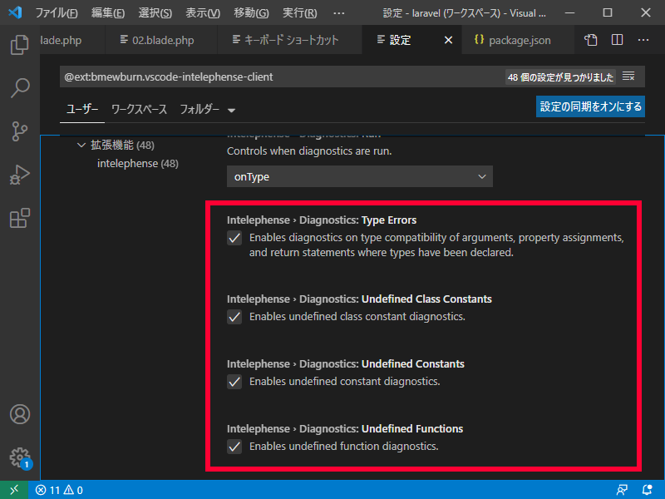665x499 pixels.
Task: Open the 実行(R) menu
Action: tap(299, 13)
